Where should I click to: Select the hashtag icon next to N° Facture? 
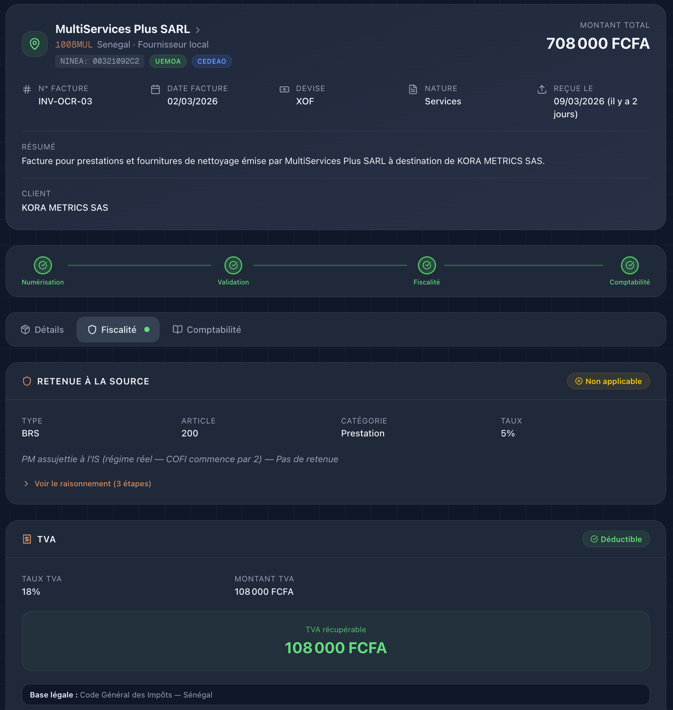[x=27, y=89]
